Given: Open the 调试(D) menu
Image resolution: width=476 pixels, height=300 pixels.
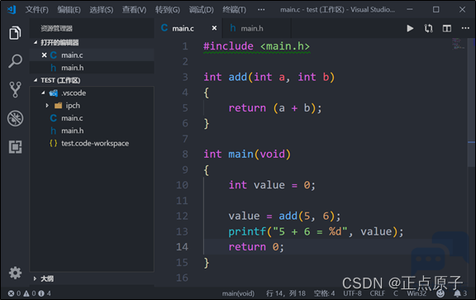Looking at the screenshot, I should point(201,10).
